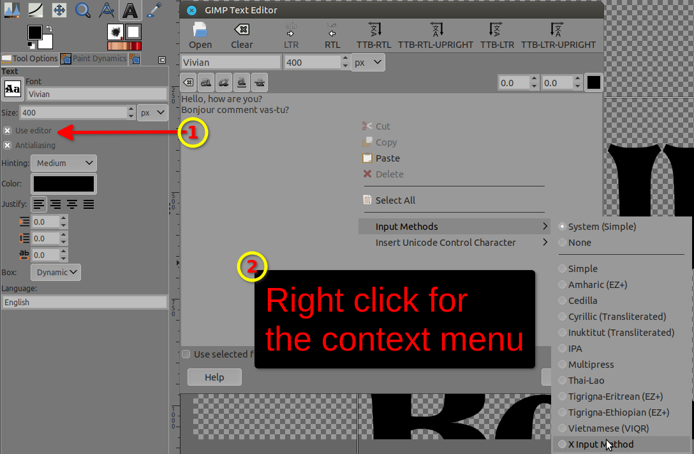The image size is (694, 454).
Task: Select the Zoom magnifier tool
Action: (x=83, y=10)
